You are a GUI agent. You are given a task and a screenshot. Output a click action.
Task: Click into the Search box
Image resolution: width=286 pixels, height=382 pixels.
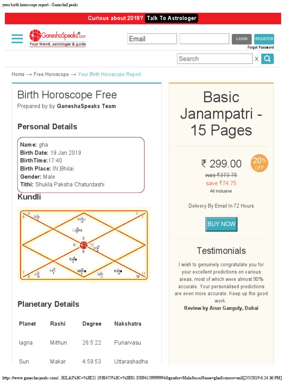coord(214,59)
